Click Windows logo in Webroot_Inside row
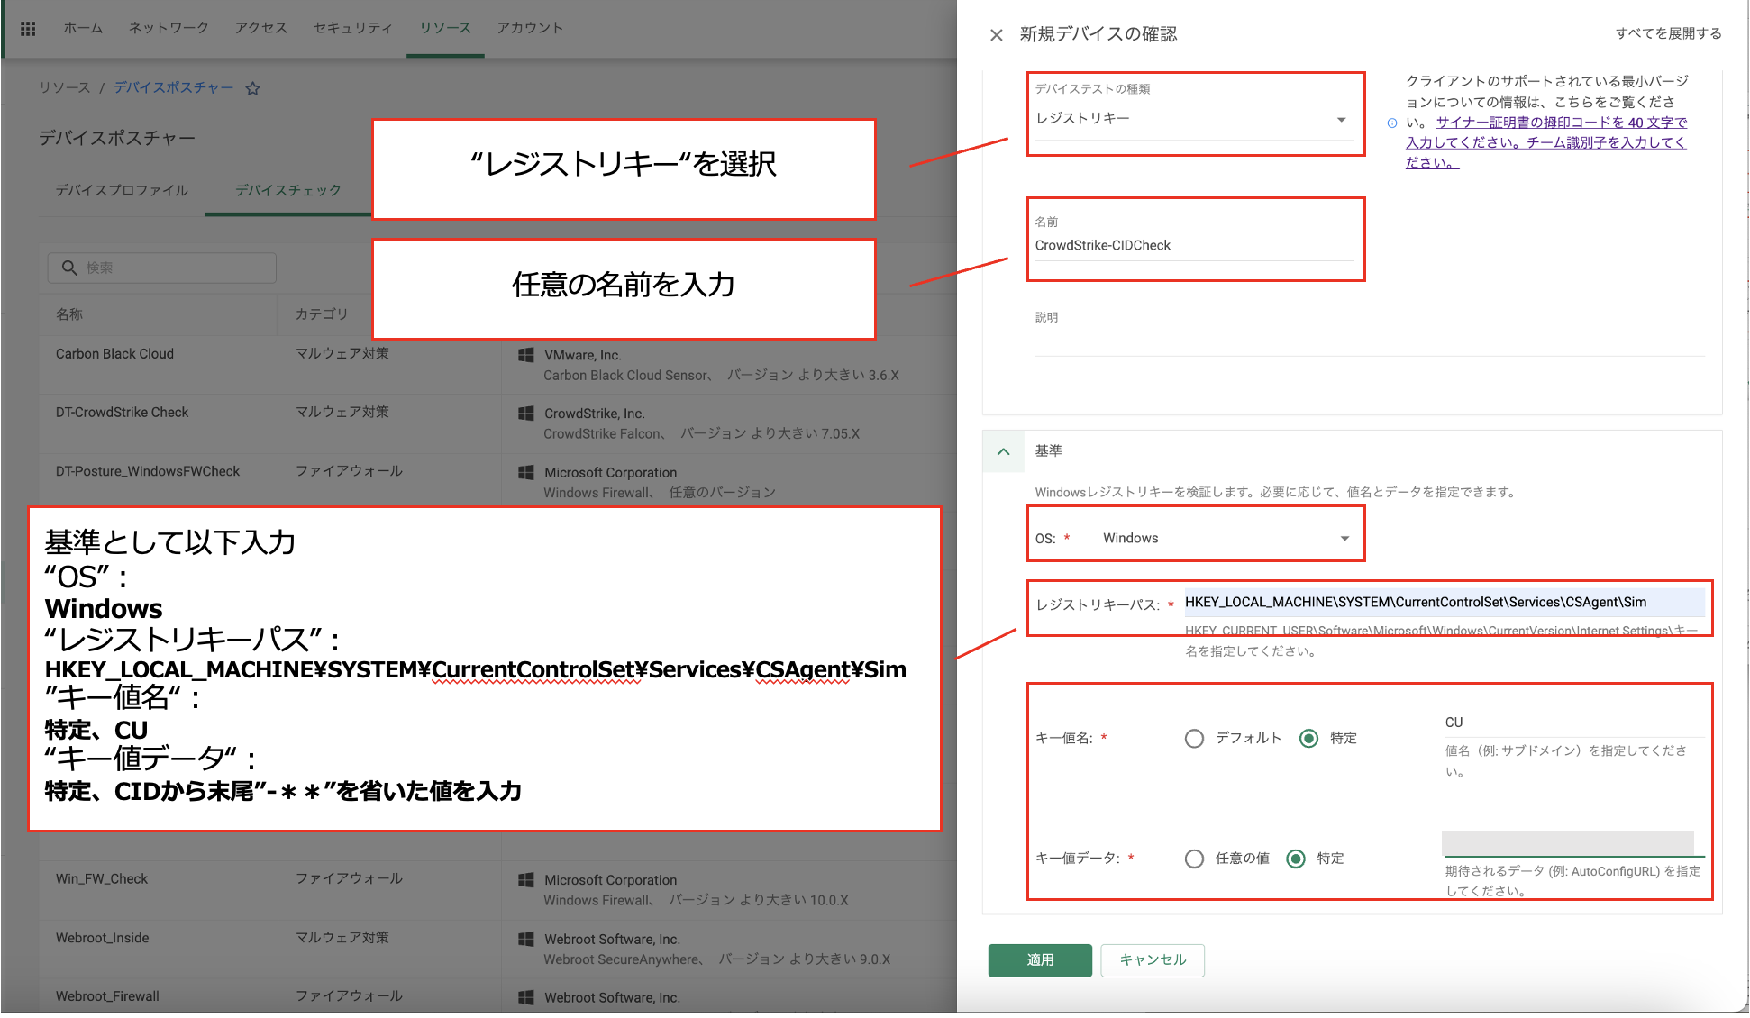1750x1018 pixels. coord(526,939)
